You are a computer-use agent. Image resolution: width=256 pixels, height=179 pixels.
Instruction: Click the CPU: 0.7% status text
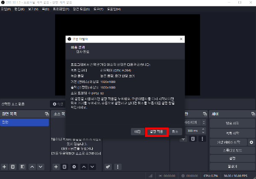click(x=211, y=176)
